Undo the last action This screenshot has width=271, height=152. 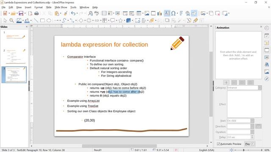(x=73, y=13)
